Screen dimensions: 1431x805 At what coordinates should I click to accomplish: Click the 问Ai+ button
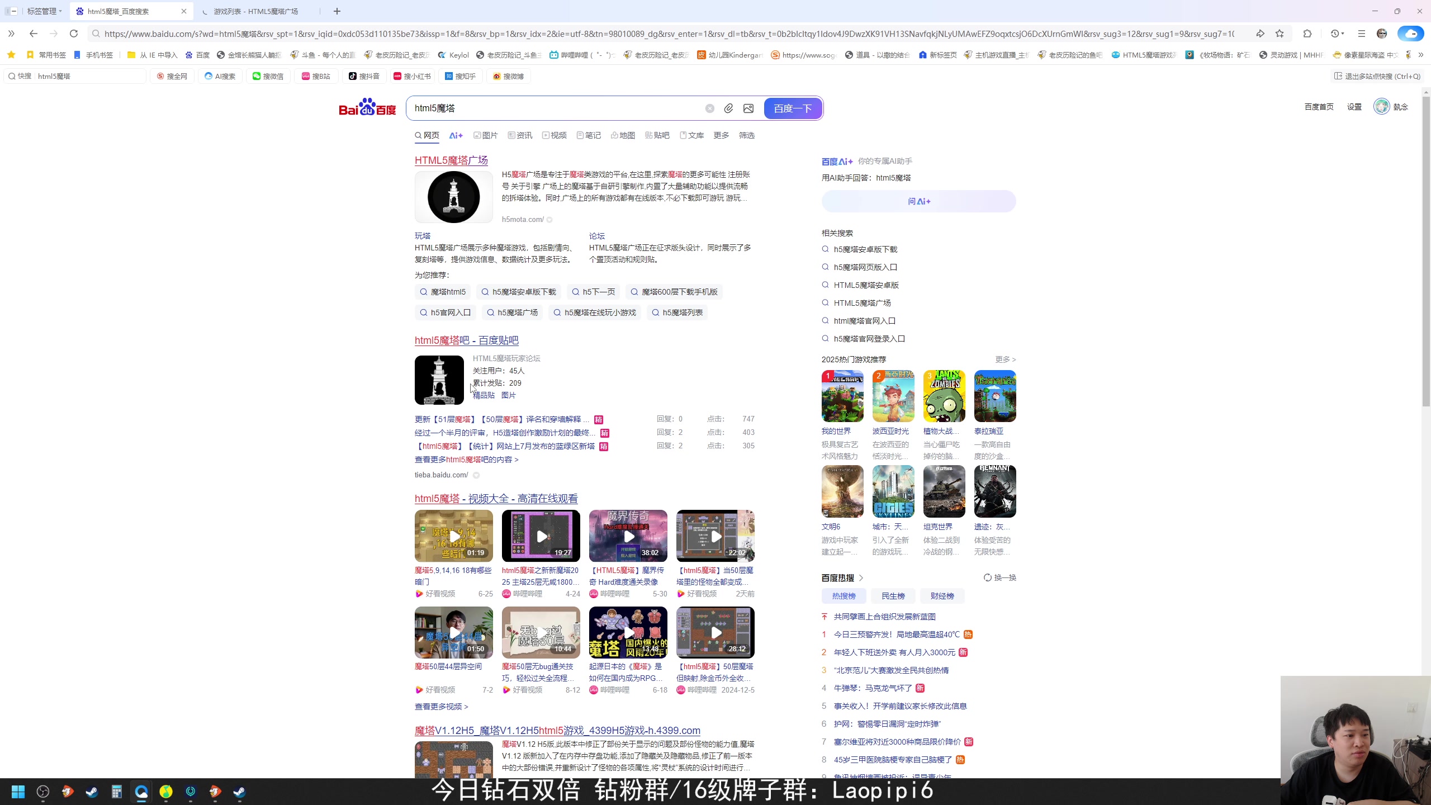918,201
